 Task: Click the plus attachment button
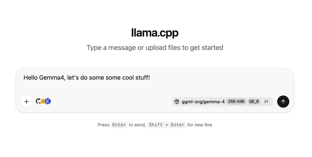pos(26,101)
